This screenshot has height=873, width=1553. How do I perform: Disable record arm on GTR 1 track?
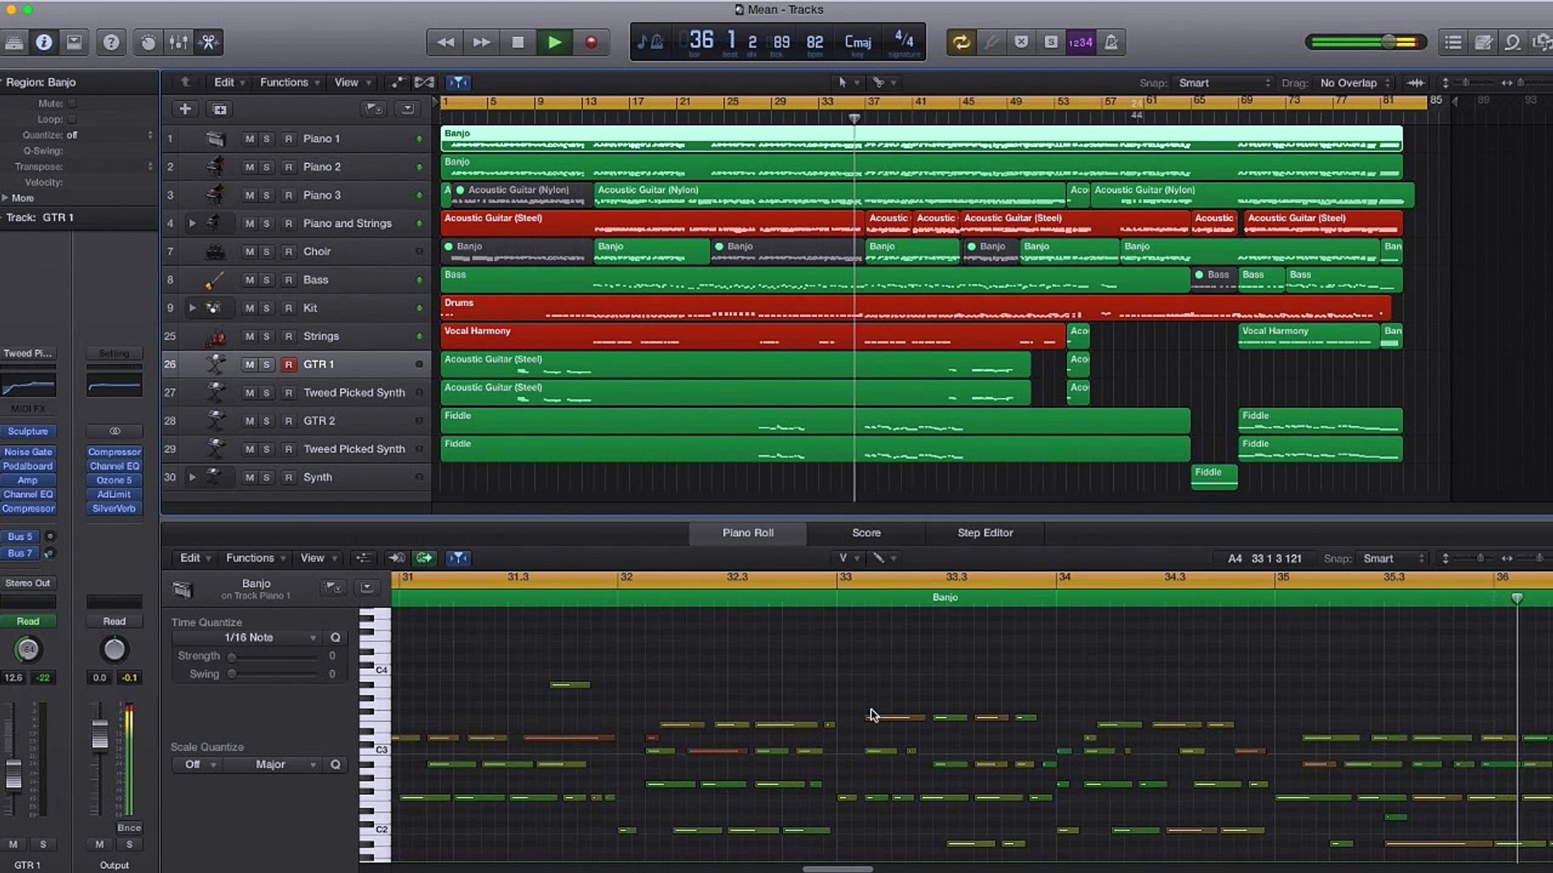288,365
